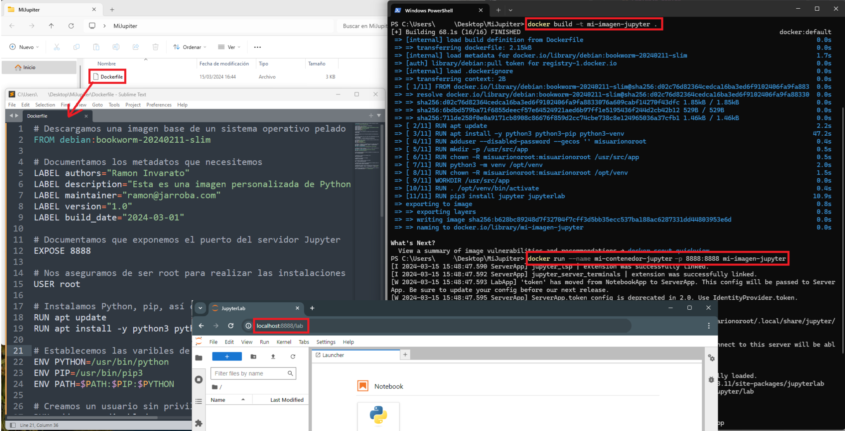Click the Rename icon in File Explorer toolbar
This screenshot has width=845, height=431.
[116, 47]
